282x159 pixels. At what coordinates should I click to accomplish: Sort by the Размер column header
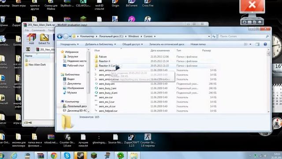pos(206,50)
